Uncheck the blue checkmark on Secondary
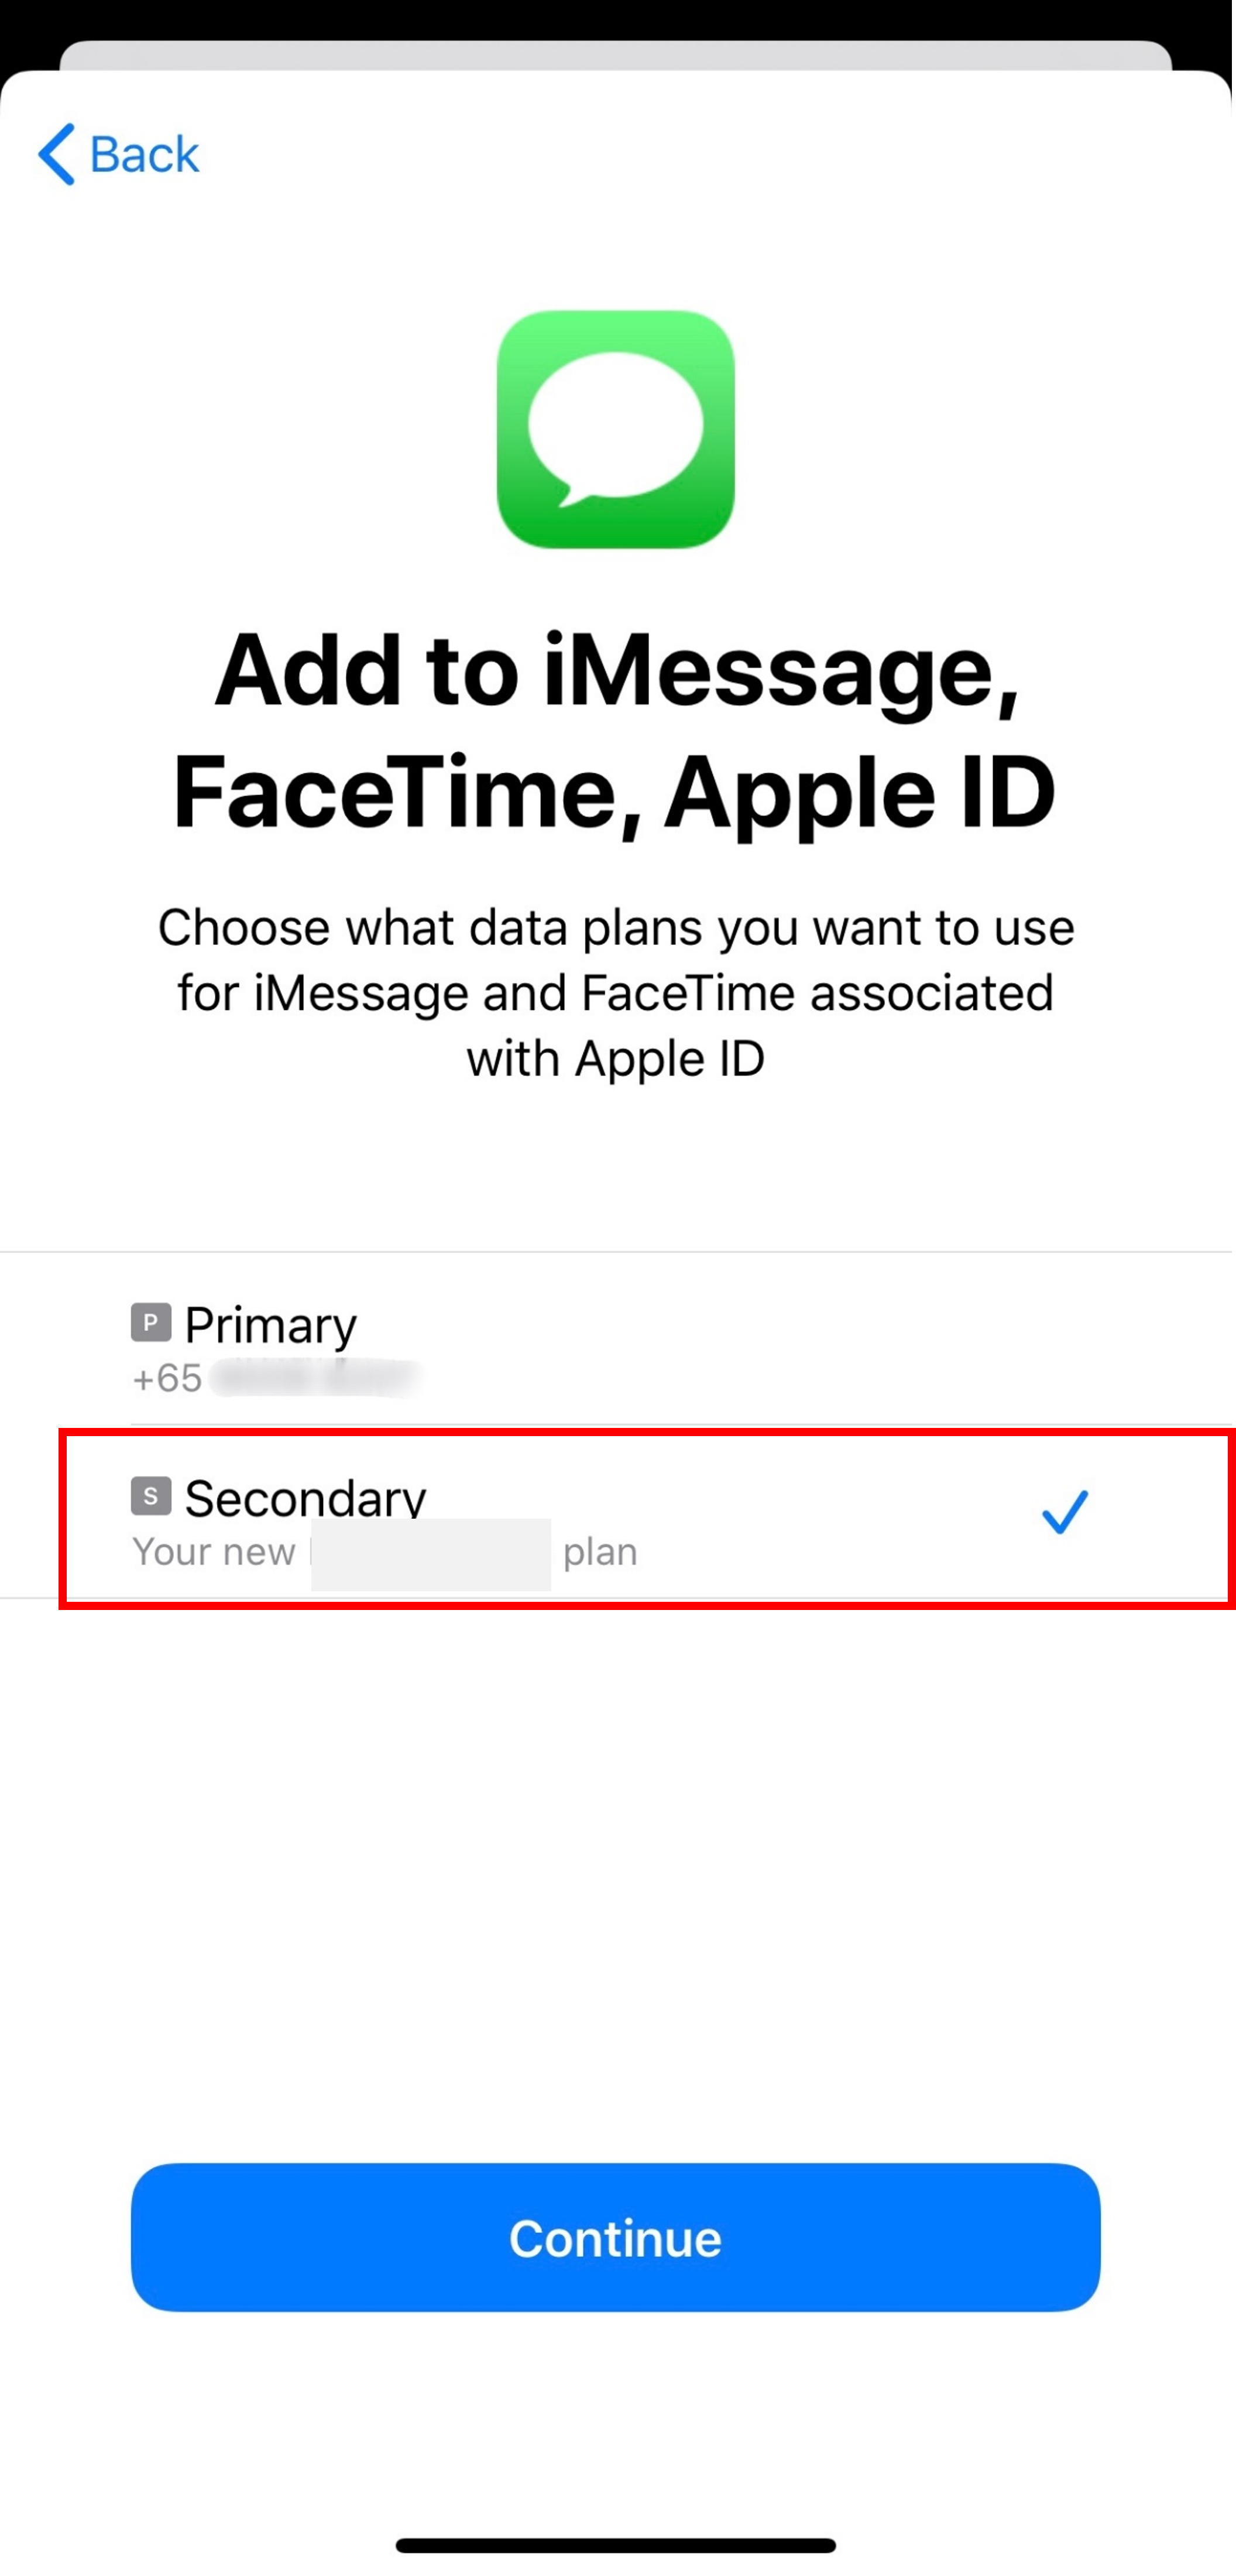The height and width of the screenshot is (2576, 1236). (1064, 1511)
